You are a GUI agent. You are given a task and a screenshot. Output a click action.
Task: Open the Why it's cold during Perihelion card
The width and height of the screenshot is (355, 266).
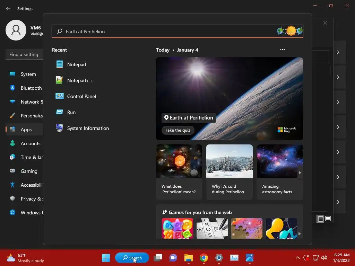point(230,172)
